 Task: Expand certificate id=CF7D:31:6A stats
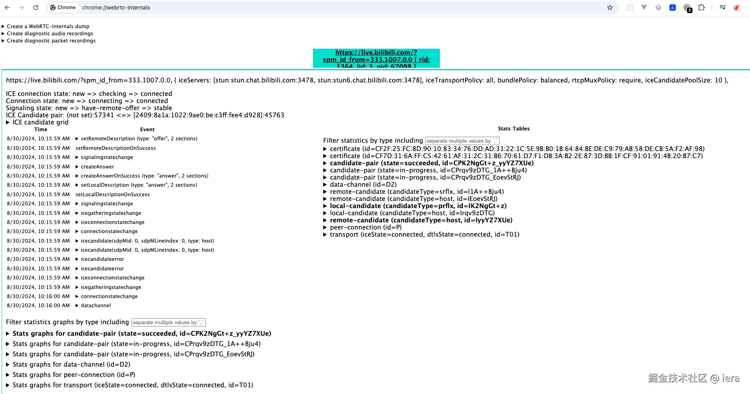(513, 156)
